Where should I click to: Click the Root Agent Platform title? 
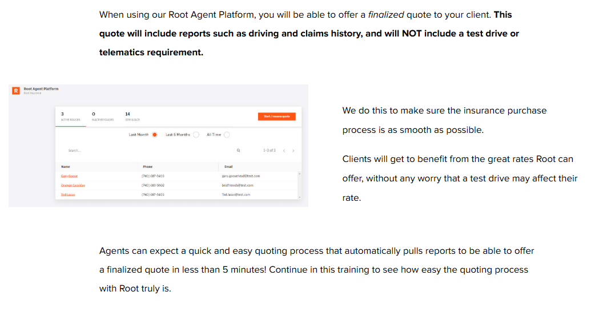(41, 89)
